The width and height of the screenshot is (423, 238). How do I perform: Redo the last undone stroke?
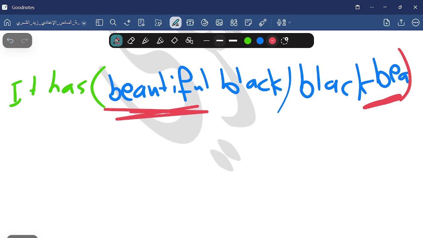click(24, 41)
